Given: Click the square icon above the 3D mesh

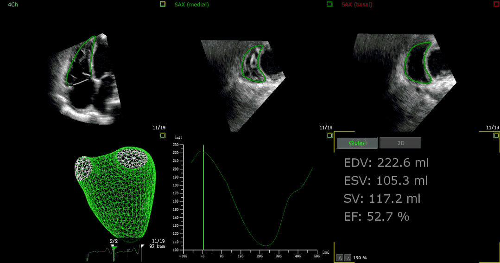Looking at the screenshot, I should click(162, 135).
